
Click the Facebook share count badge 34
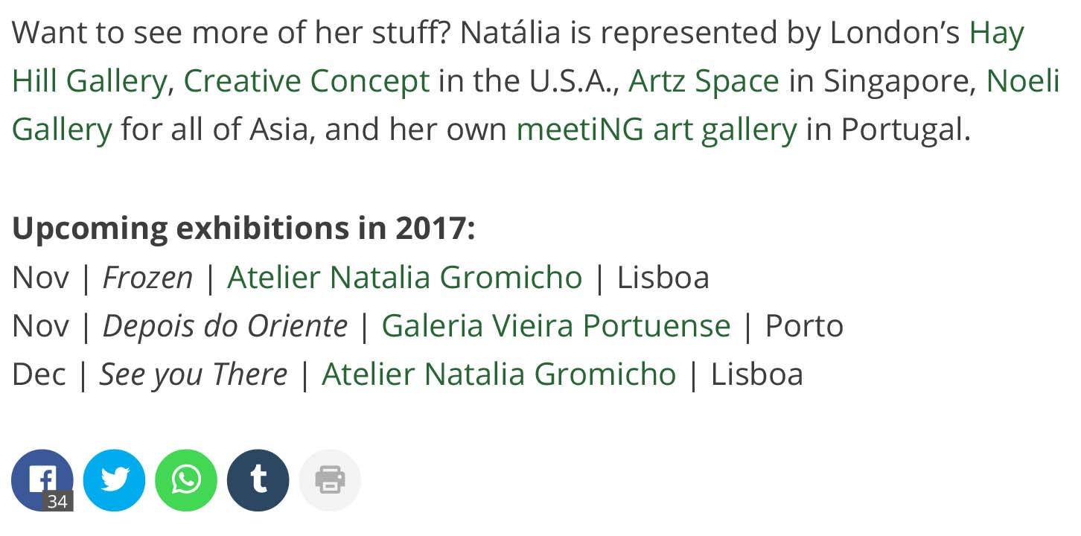coord(57,502)
